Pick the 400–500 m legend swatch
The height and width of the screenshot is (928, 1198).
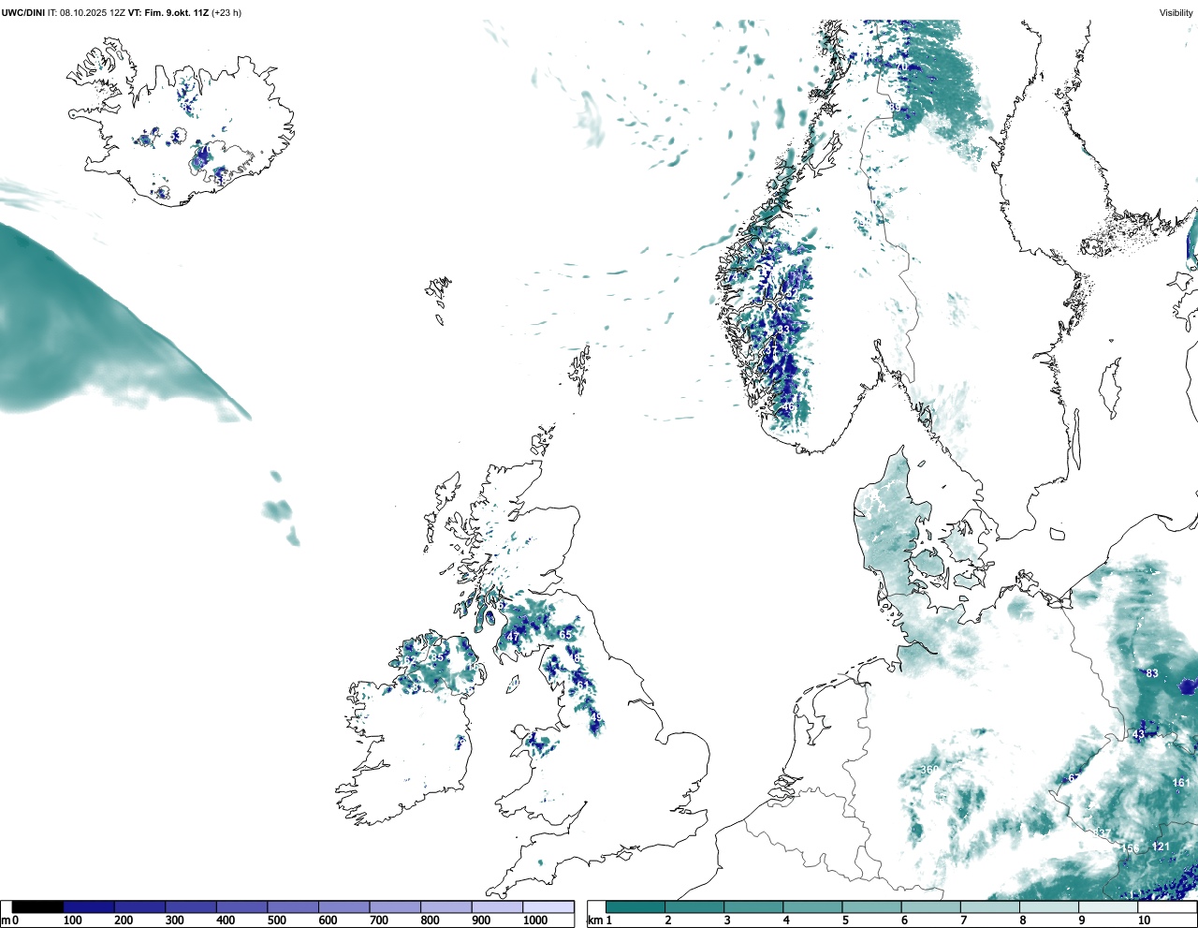241,907
